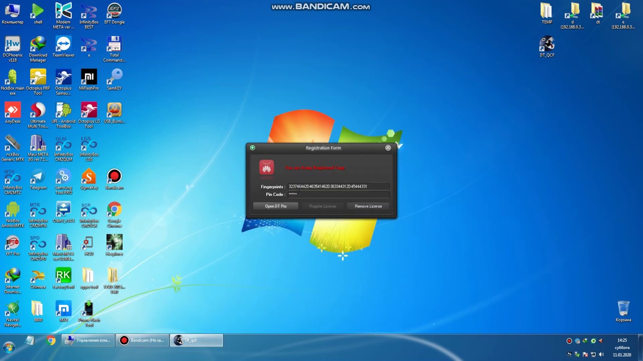Select the InfinityBox CM2MT2 icon
This screenshot has height=361, width=643.
click(x=13, y=182)
